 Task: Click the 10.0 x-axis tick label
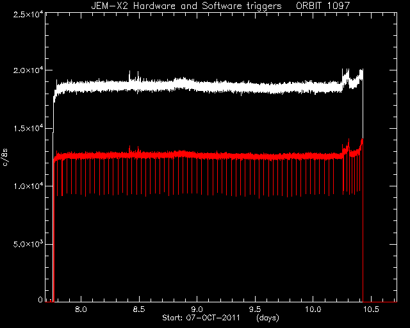point(313,309)
